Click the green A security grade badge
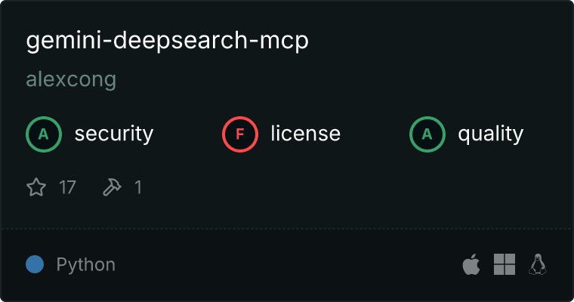Viewport: 574px width, 302px height. coord(44,134)
